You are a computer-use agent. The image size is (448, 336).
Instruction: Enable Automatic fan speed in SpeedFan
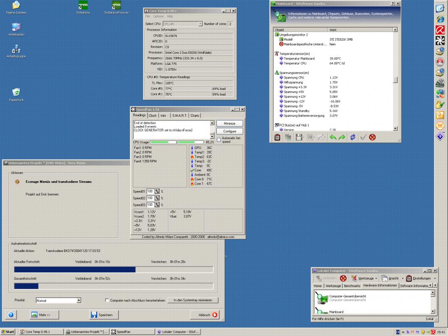click(x=219, y=140)
